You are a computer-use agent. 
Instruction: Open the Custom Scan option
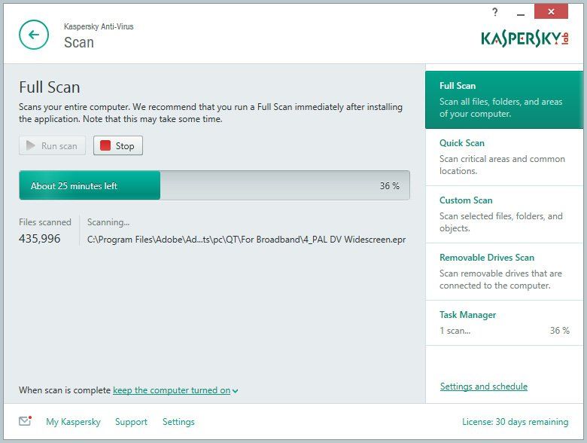click(x=504, y=215)
